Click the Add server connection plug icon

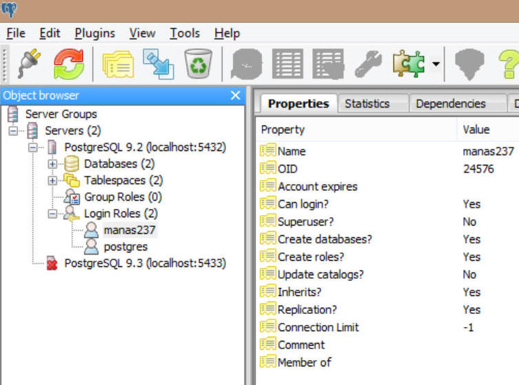coord(30,63)
